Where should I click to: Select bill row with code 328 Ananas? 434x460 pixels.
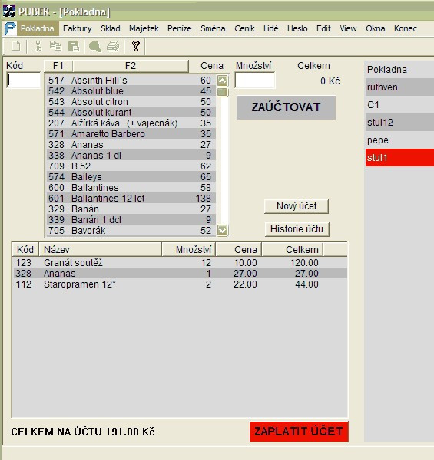tap(180, 274)
